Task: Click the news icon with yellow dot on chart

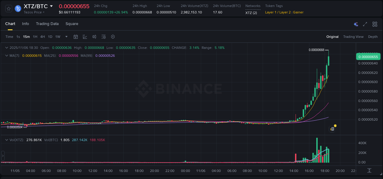Action: [332, 129]
